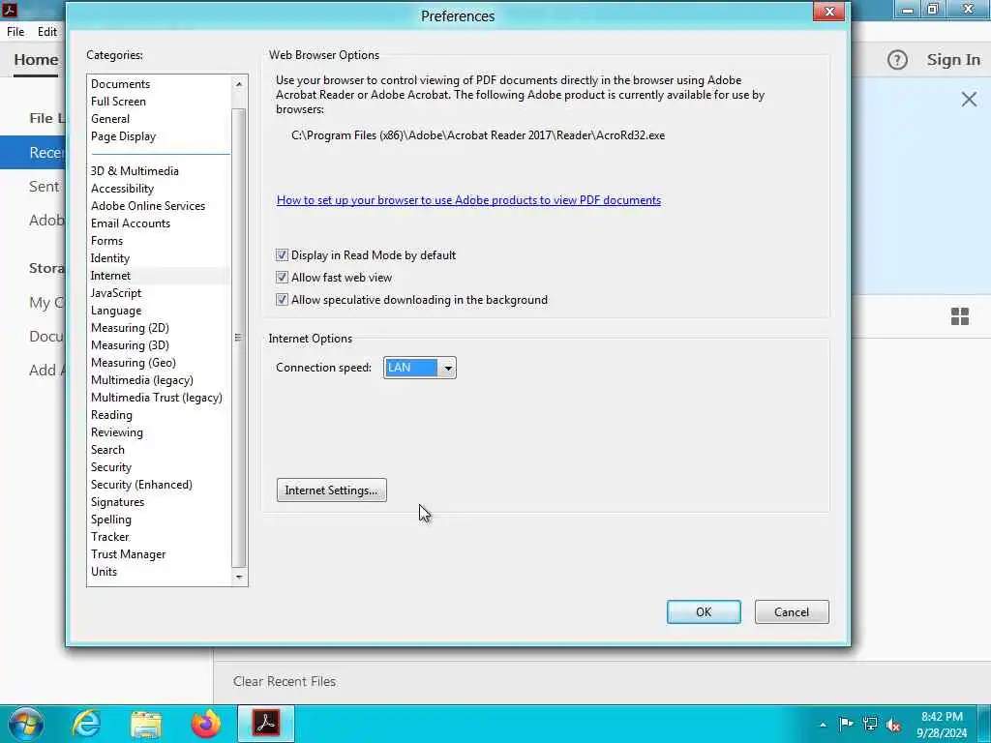This screenshot has width=991, height=743.
Task: Open the browser setup help link
Action: (468, 200)
